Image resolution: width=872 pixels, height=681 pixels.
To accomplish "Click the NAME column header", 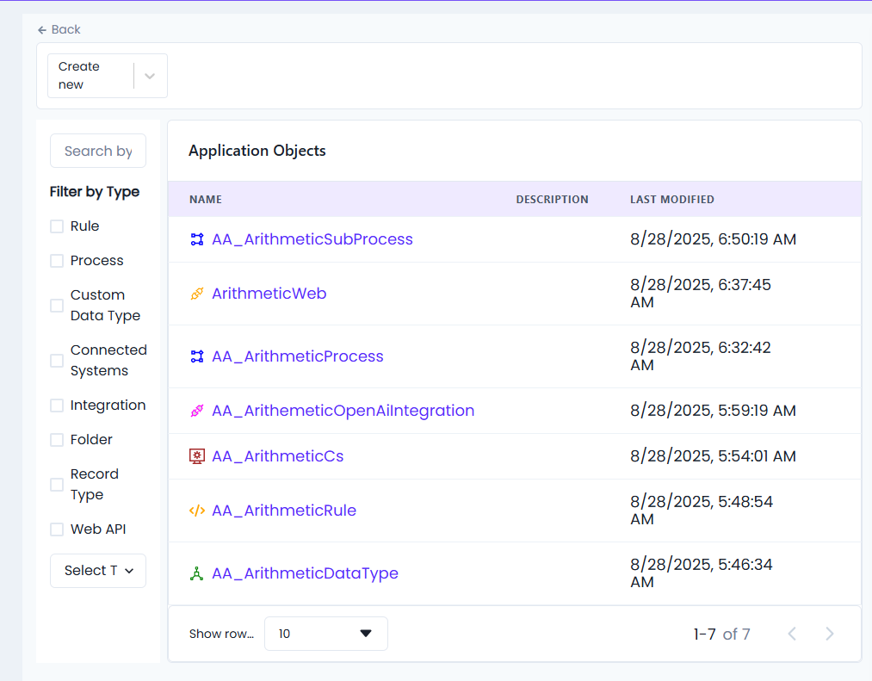I will [x=205, y=199].
